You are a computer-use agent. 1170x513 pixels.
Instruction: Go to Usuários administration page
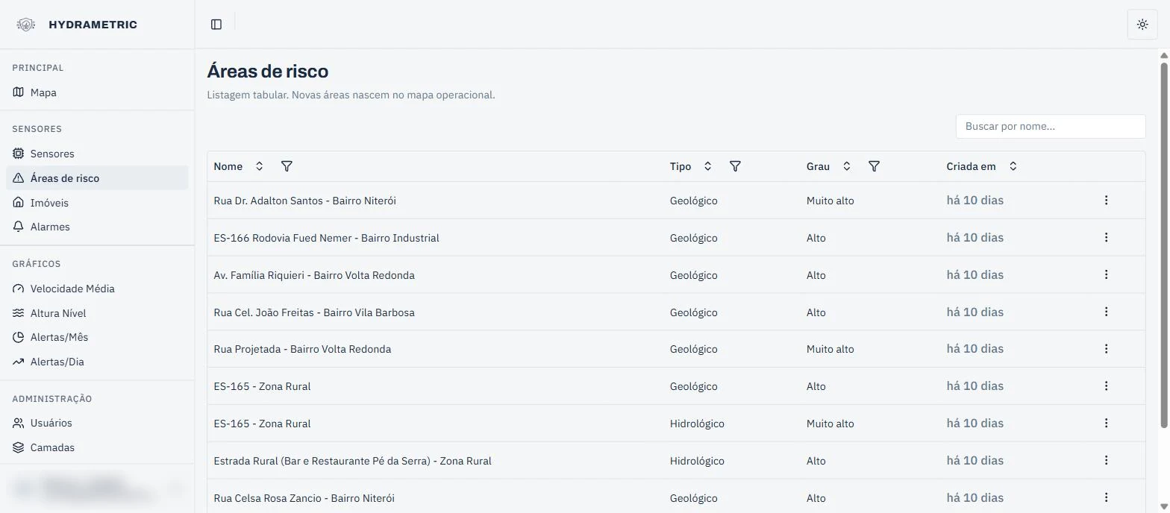97,423
